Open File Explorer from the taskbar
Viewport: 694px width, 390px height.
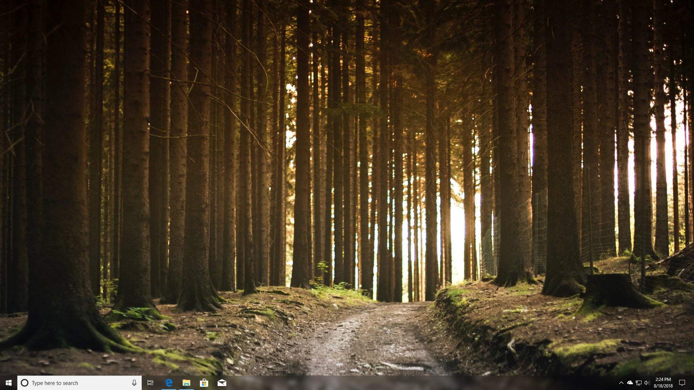point(187,383)
